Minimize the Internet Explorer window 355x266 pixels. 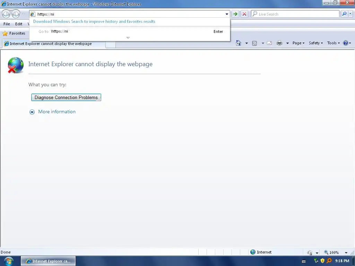[x=326, y=3]
